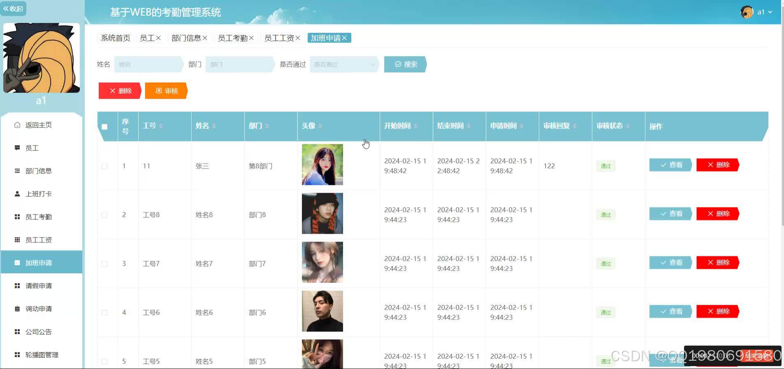784x369 pixels.
Task: Sort table by 部门 column arrows
Action: click(267, 126)
